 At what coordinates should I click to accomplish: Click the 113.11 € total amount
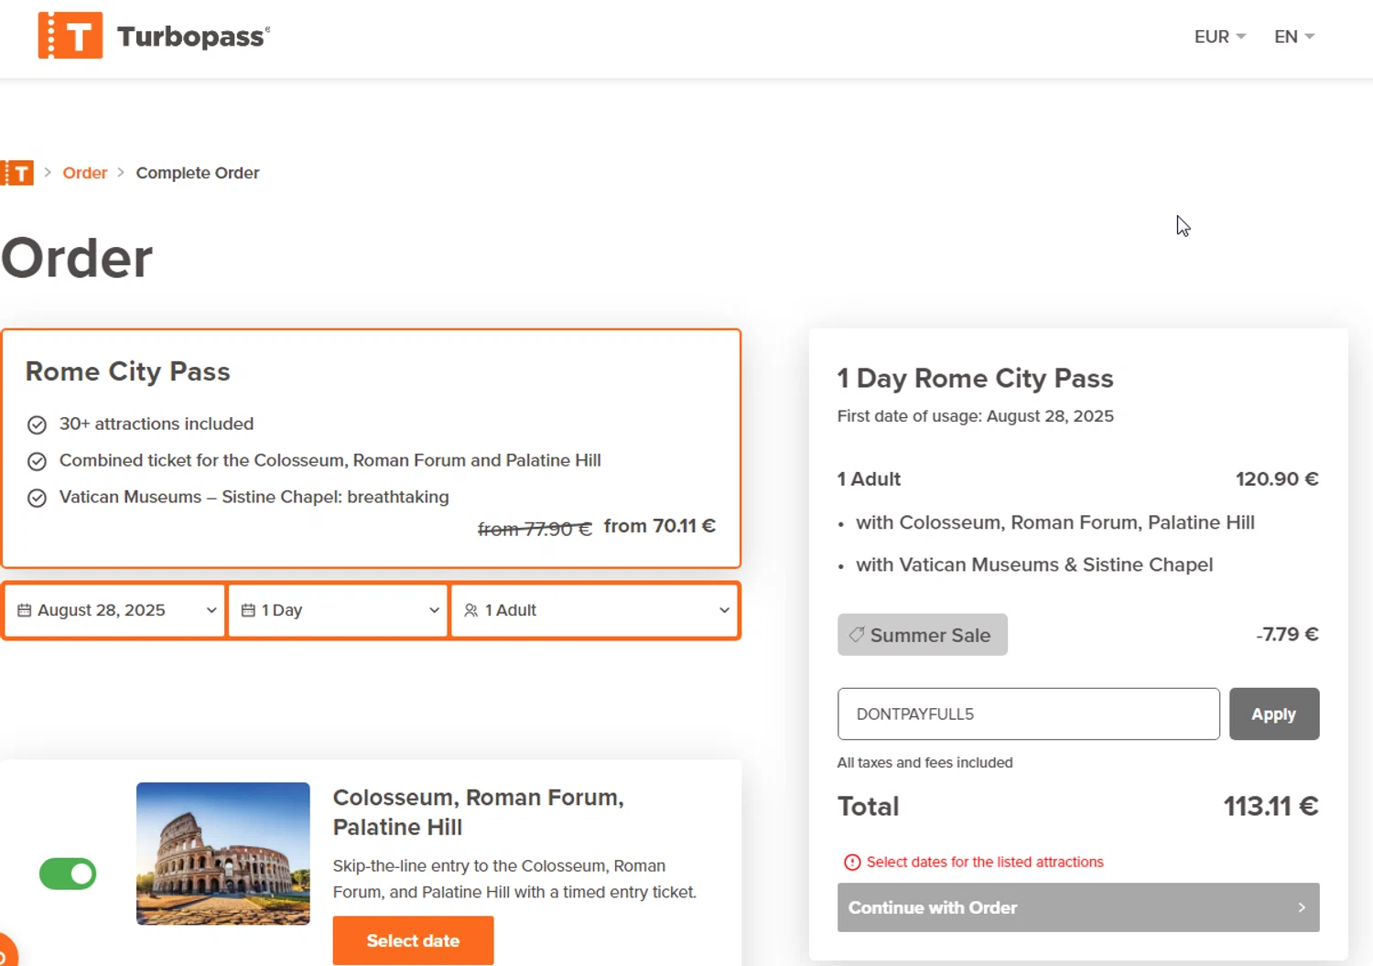[x=1270, y=806]
